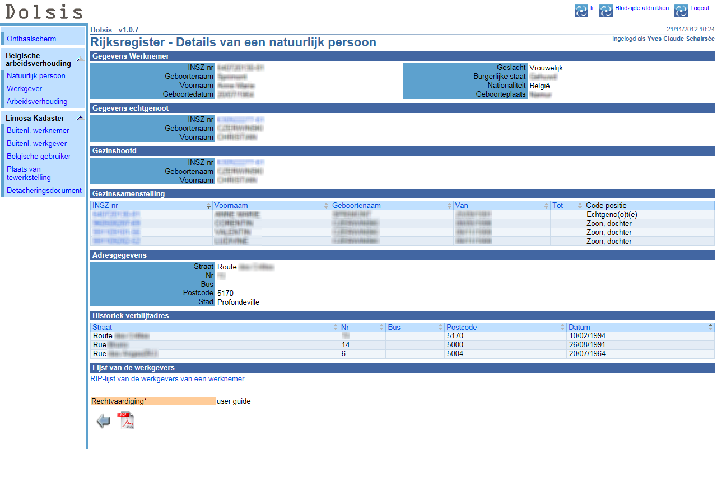Image resolution: width=717 pixels, height=478 pixels.
Task: Open the INSZ-nr link under Gezinshoofd
Action: click(240, 163)
